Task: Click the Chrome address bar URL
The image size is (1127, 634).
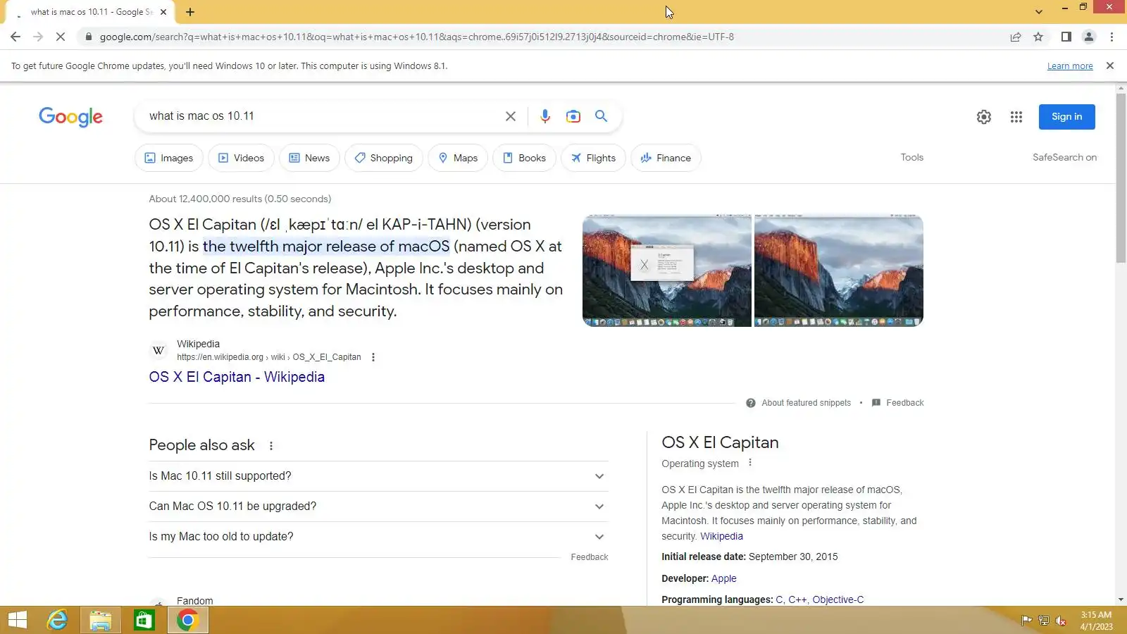Action: click(x=416, y=37)
